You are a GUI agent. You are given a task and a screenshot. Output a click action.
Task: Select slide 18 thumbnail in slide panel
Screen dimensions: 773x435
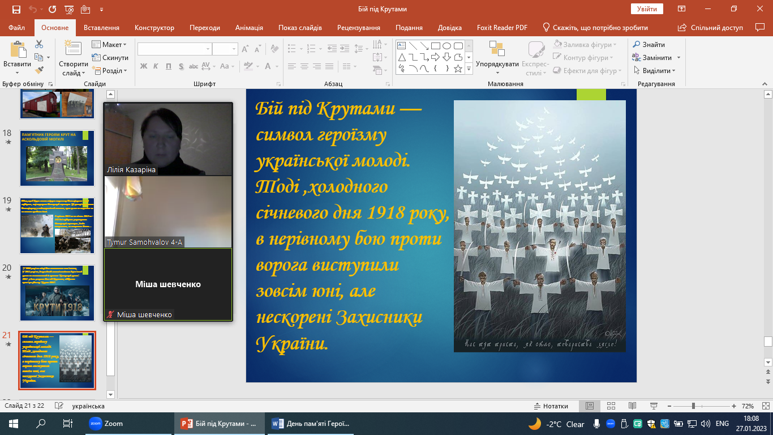(57, 158)
